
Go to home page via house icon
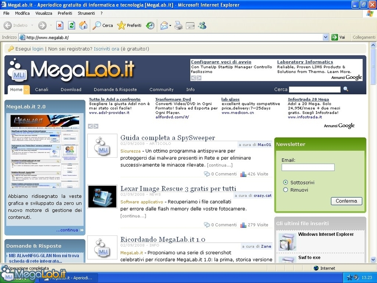tap(83, 25)
